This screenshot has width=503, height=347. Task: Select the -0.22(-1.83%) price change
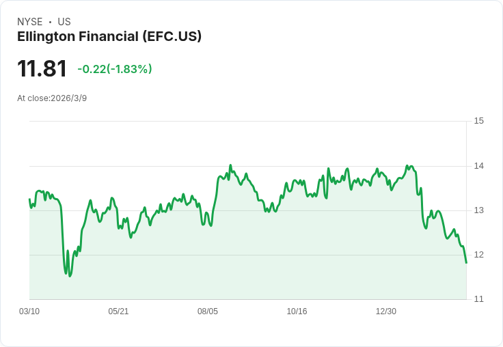click(115, 69)
